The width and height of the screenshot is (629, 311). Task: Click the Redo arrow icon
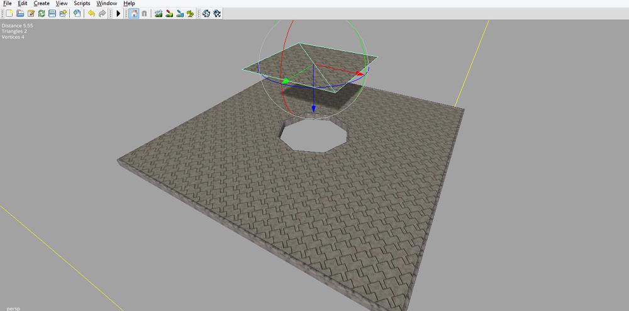(x=103, y=13)
